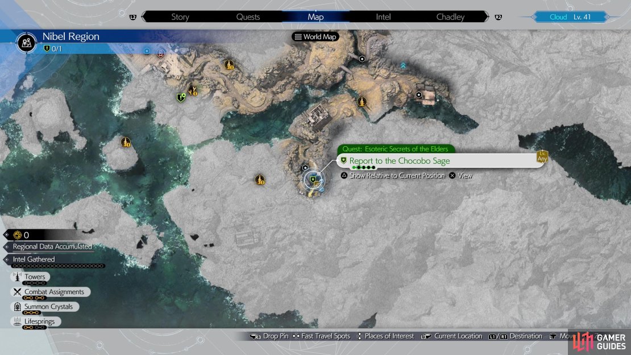
Task: Open the World Map view
Action: (315, 36)
